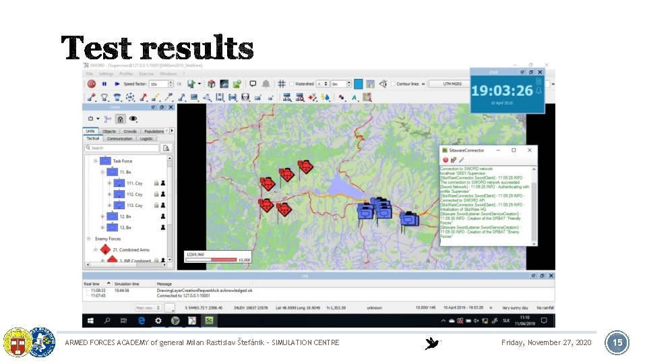Pause the simulation
The image size is (647, 364).
(x=104, y=84)
